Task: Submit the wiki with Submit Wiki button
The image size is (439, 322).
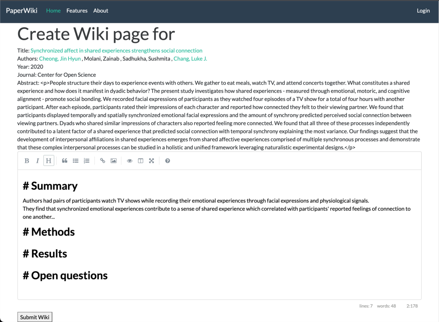Action: (x=35, y=317)
